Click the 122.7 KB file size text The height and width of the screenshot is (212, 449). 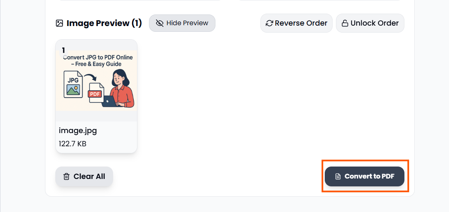click(73, 144)
